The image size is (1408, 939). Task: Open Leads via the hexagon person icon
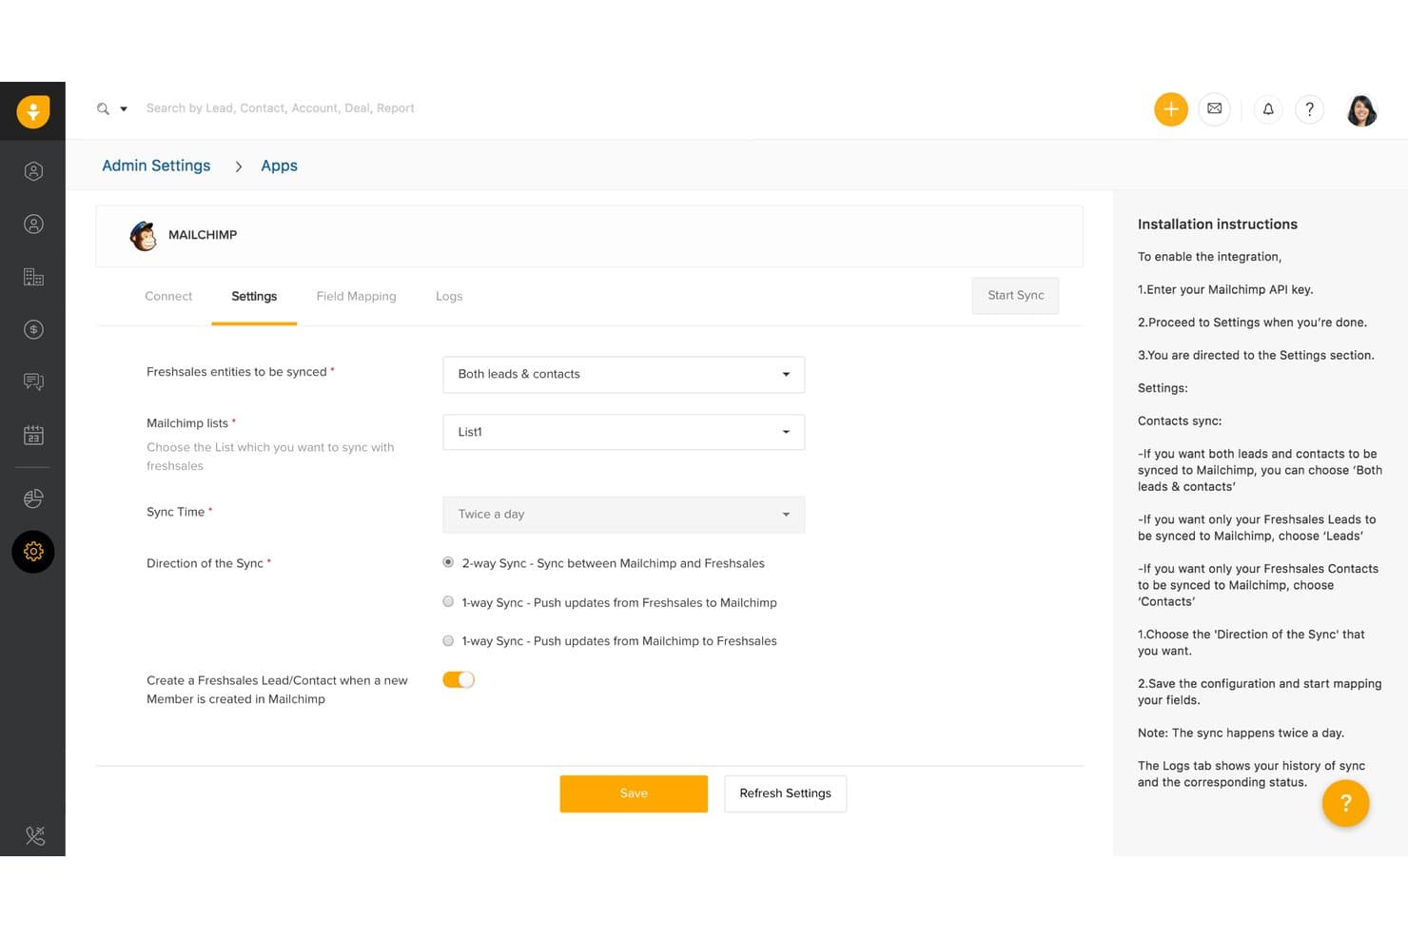point(33,171)
